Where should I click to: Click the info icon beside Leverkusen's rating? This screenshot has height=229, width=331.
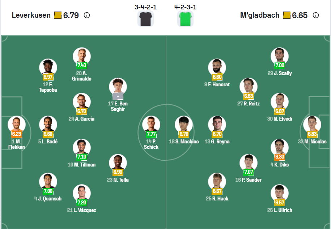point(87,15)
